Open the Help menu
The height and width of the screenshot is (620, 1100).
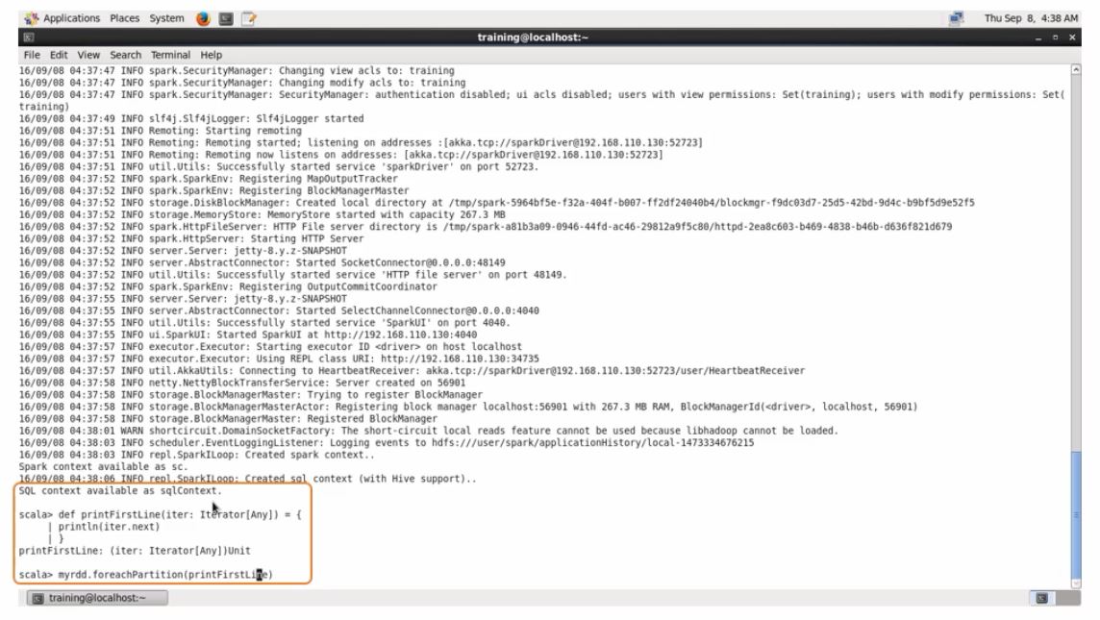tap(212, 55)
